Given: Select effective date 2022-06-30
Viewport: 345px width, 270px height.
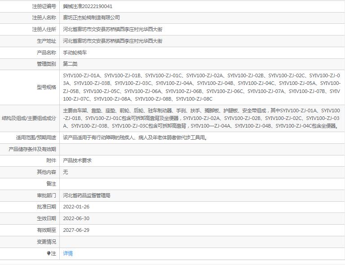Looking at the screenshot, I should (x=76, y=218).
